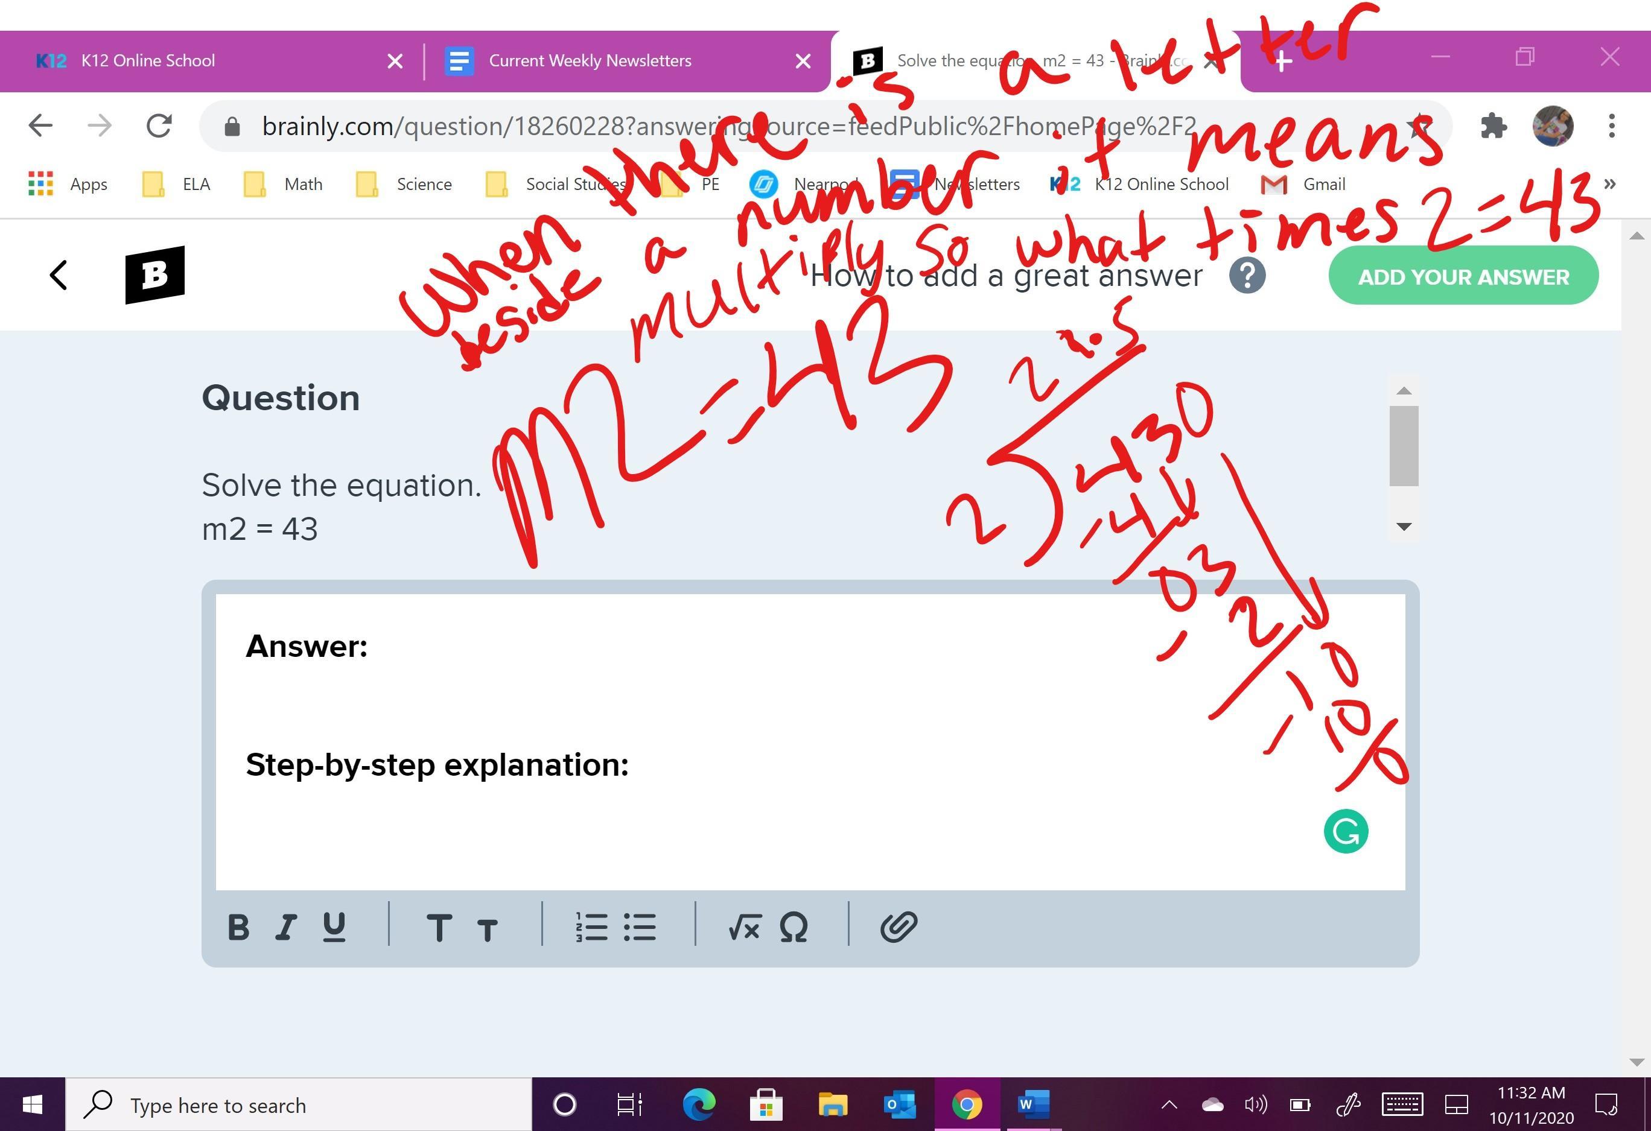Insert a numbered list
The height and width of the screenshot is (1131, 1651).
(591, 927)
